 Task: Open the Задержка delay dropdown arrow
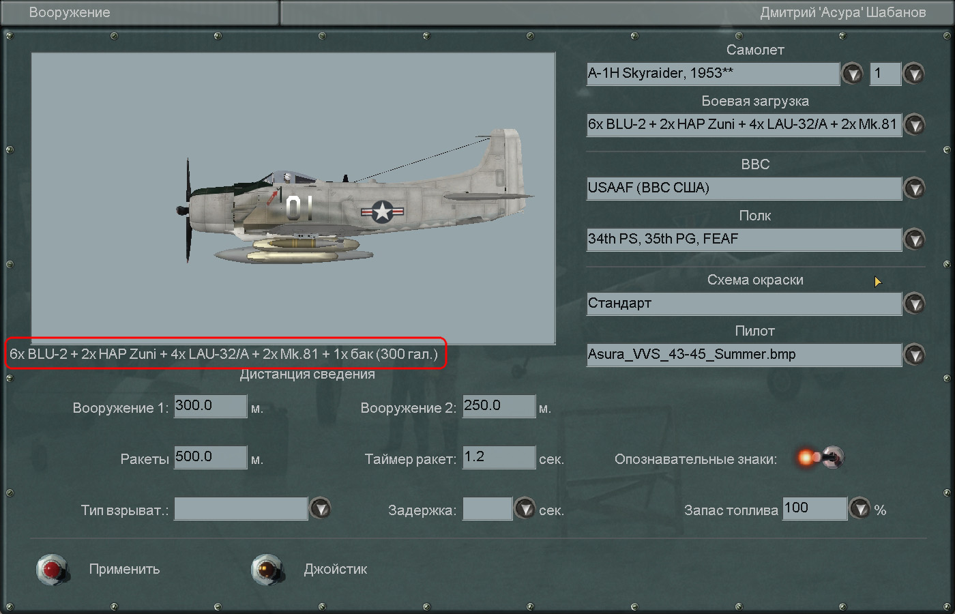[524, 508]
